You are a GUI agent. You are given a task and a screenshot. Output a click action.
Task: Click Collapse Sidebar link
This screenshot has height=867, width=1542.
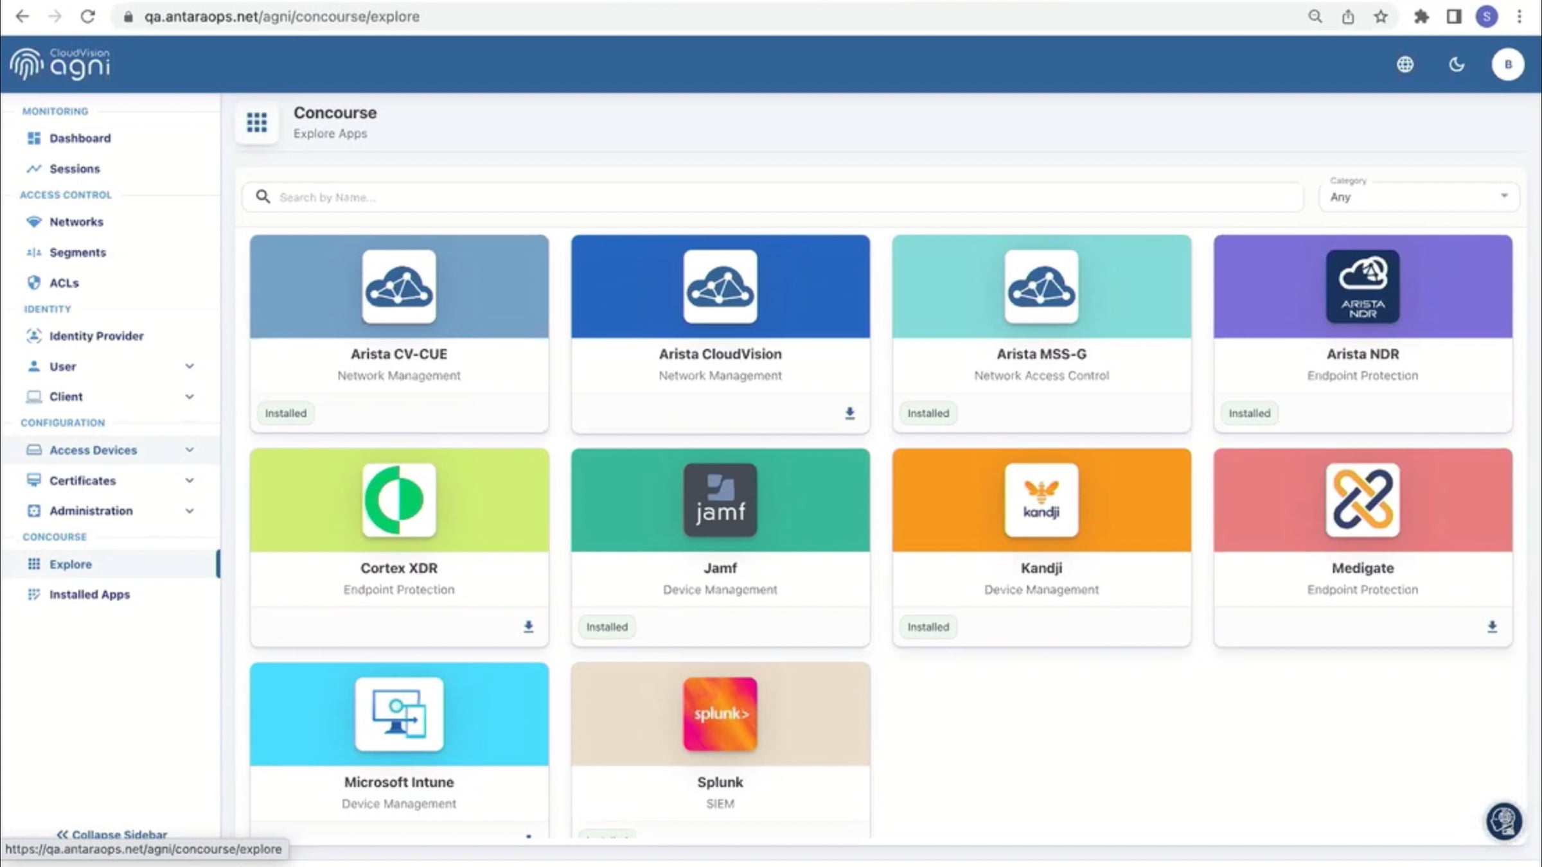click(112, 834)
